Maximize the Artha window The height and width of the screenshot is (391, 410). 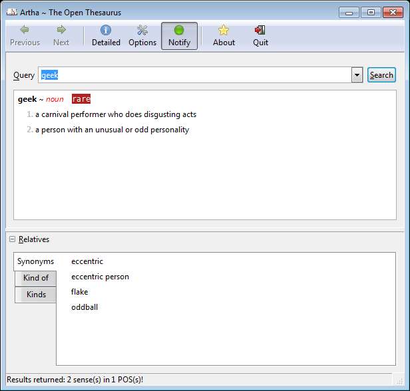371,13
